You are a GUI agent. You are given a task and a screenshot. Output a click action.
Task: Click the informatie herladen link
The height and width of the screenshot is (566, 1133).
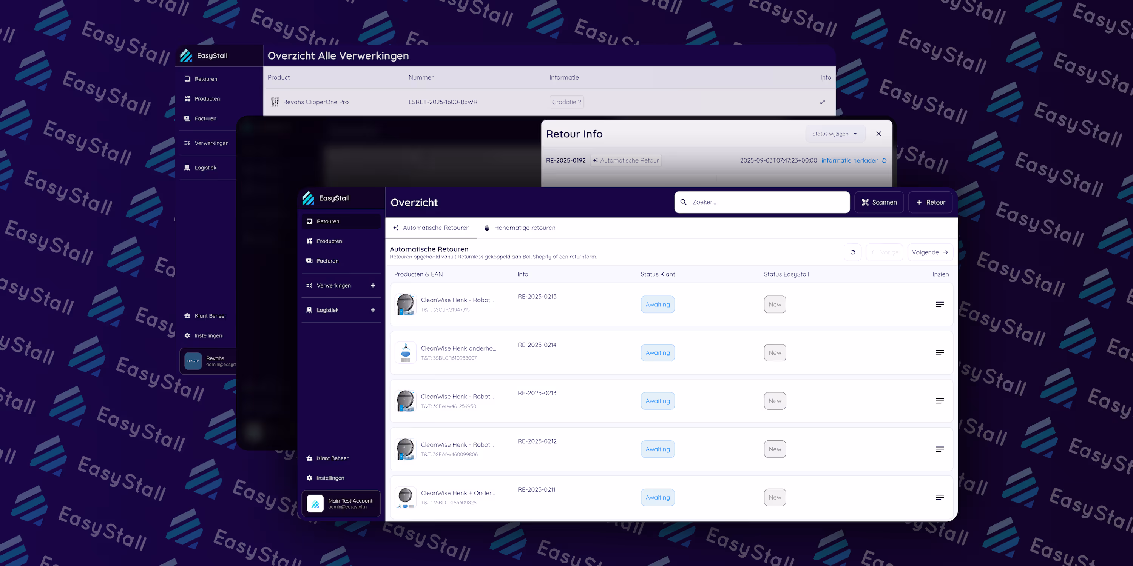pyautogui.click(x=850, y=160)
